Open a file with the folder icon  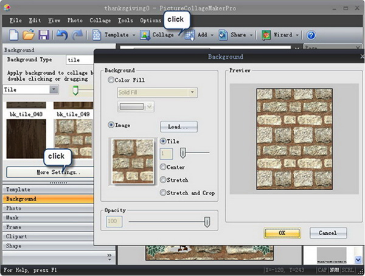(x=29, y=35)
